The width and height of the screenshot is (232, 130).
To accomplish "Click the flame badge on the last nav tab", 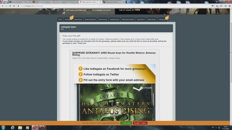I will pyautogui.click(x=167, y=17).
